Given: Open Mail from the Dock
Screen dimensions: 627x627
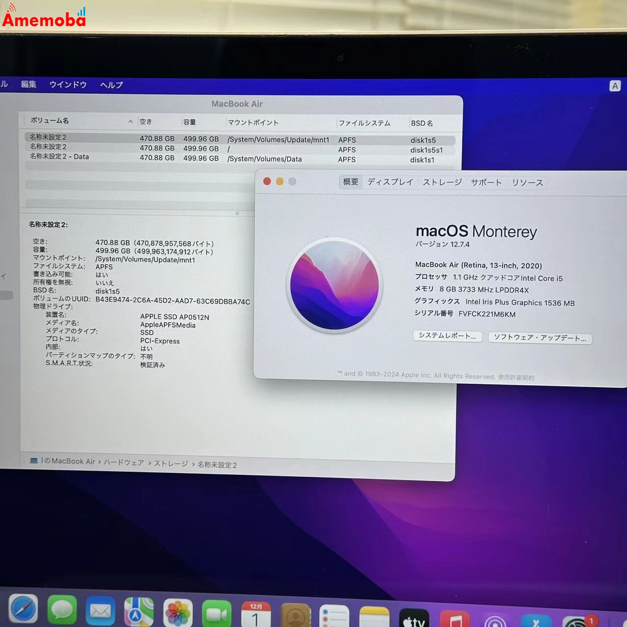Looking at the screenshot, I should click(x=100, y=611).
